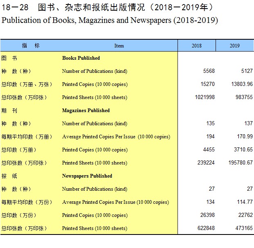Screen dimensions: 254x248
Task: Select the '指 标' header cell
Action: [x=31, y=45]
